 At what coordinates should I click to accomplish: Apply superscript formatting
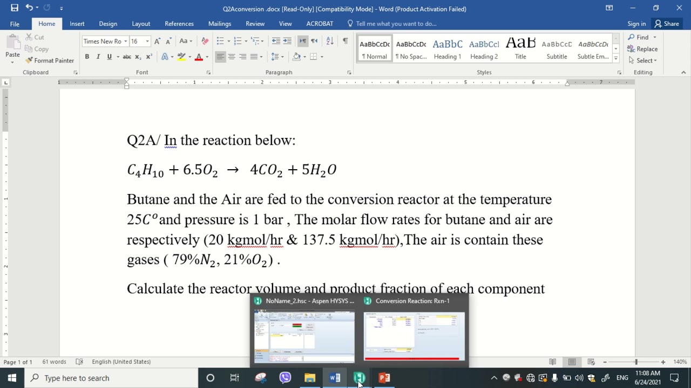[149, 57]
